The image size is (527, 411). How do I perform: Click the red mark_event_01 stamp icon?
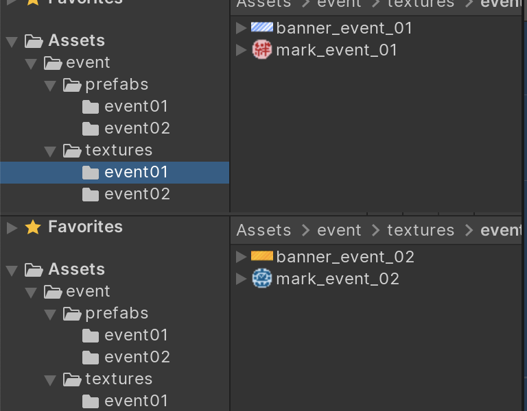[x=262, y=50]
